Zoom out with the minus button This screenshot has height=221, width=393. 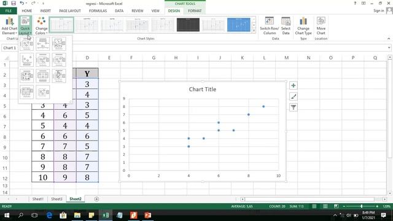[x=344, y=206]
